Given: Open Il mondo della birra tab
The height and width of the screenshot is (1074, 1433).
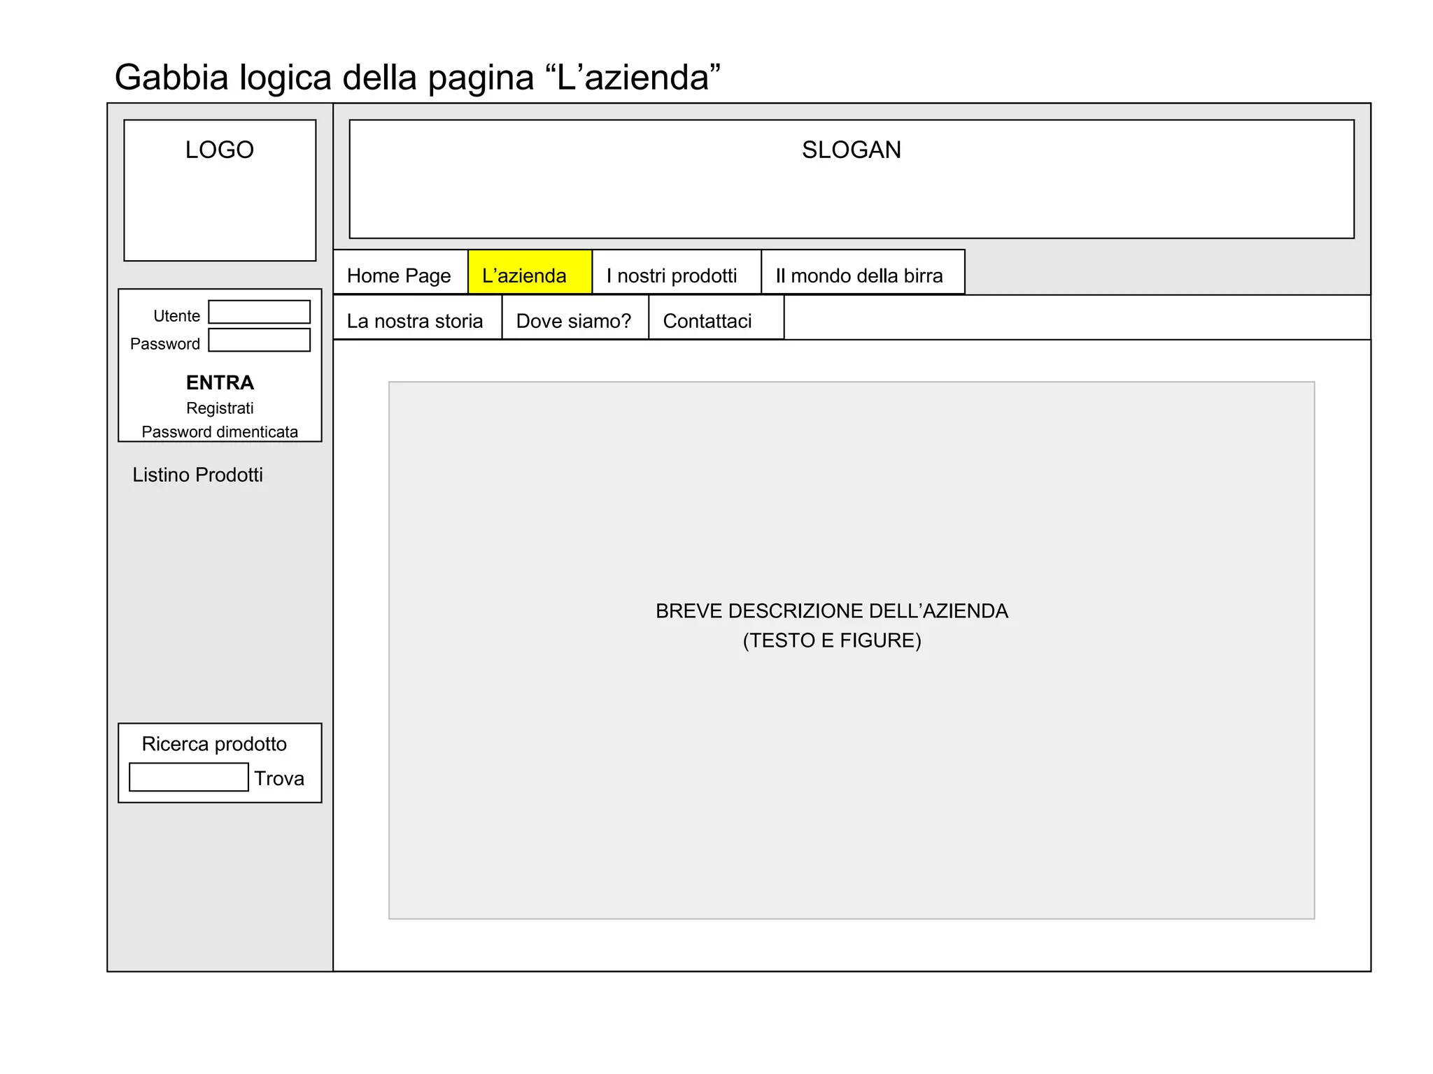Looking at the screenshot, I should pyautogui.click(x=863, y=272).
